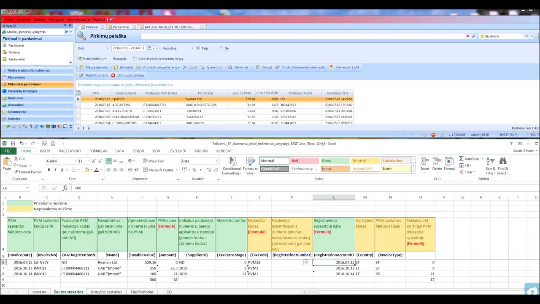Open the Masinių procesų vykdymas dropdown

[x=71, y=32]
